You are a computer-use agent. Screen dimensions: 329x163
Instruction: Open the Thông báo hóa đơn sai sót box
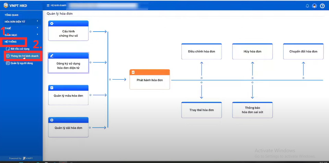point(252,110)
